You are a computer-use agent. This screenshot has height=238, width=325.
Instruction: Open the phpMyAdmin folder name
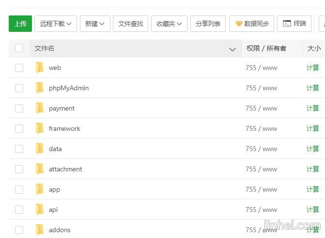(x=69, y=88)
